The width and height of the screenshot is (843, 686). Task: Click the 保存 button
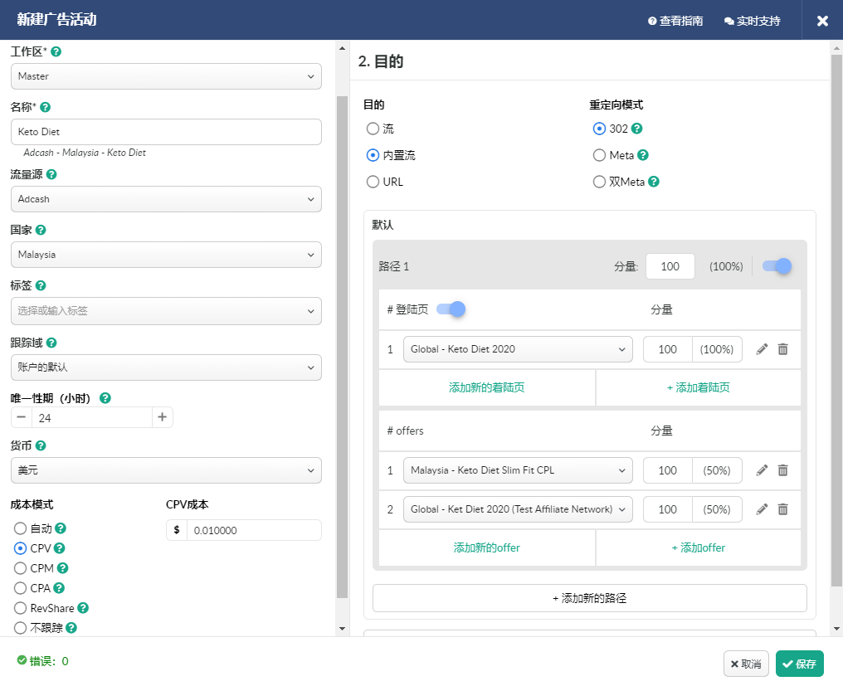click(x=799, y=664)
